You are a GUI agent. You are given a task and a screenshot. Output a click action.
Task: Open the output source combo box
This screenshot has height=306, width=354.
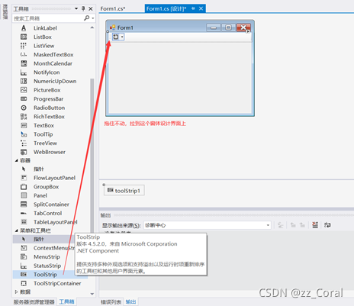208,225
